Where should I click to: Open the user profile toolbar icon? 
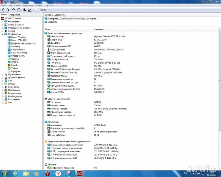point(24,10)
